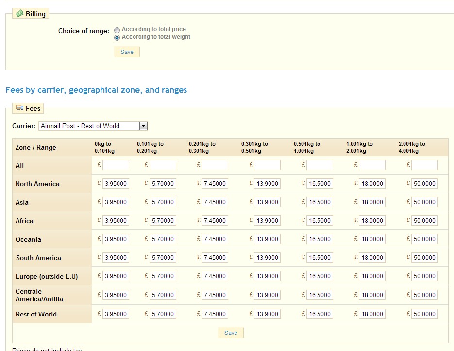Open the Carrier dropdown list

click(x=143, y=126)
